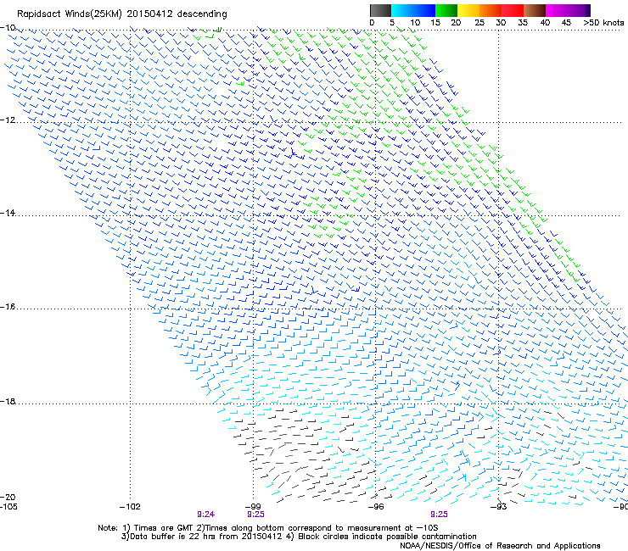Click the note line starting 'Note: 1) Times are GMT'
The image size is (628, 551).
[x=268, y=528]
